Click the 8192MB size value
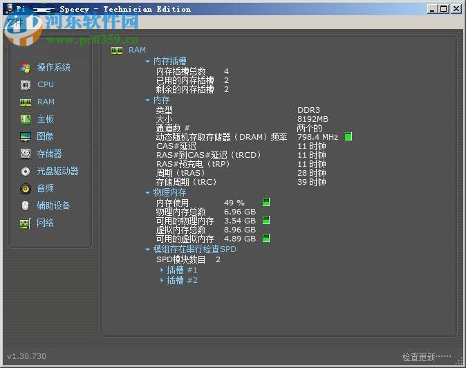This screenshot has width=466, height=368. (313, 119)
